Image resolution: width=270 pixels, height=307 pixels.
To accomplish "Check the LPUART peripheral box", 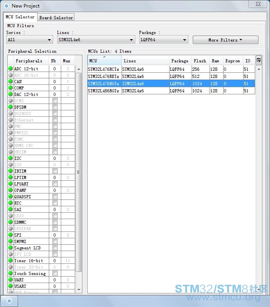I will [55, 184].
